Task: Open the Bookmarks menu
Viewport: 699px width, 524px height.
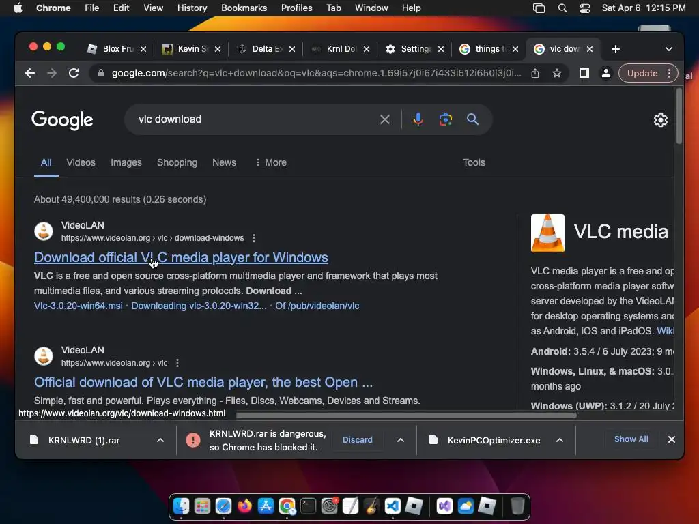Action: 244,8
